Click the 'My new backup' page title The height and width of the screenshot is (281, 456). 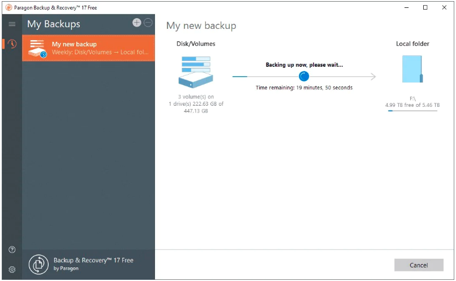pyautogui.click(x=201, y=25)
